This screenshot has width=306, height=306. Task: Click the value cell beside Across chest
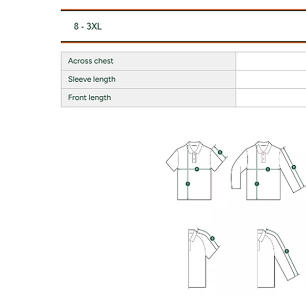point(270,61)
